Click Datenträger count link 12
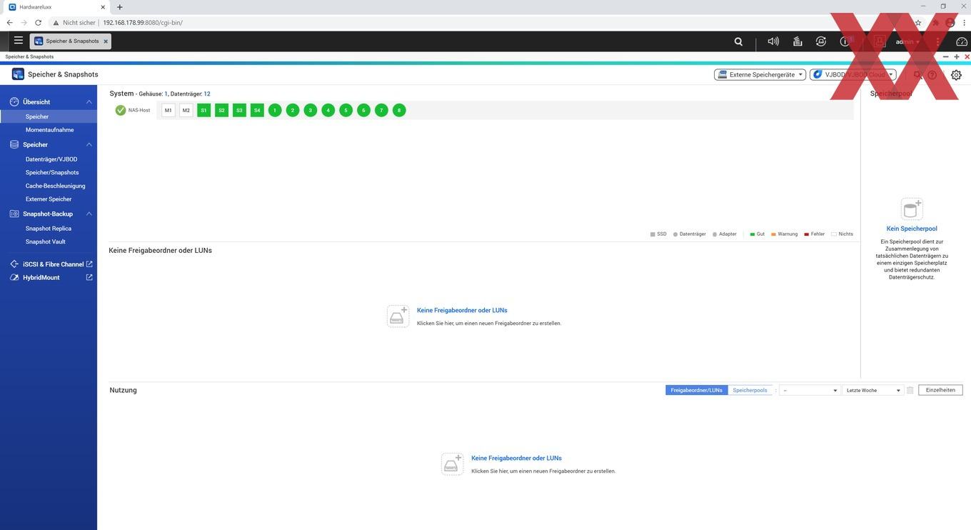 (207, 94)
